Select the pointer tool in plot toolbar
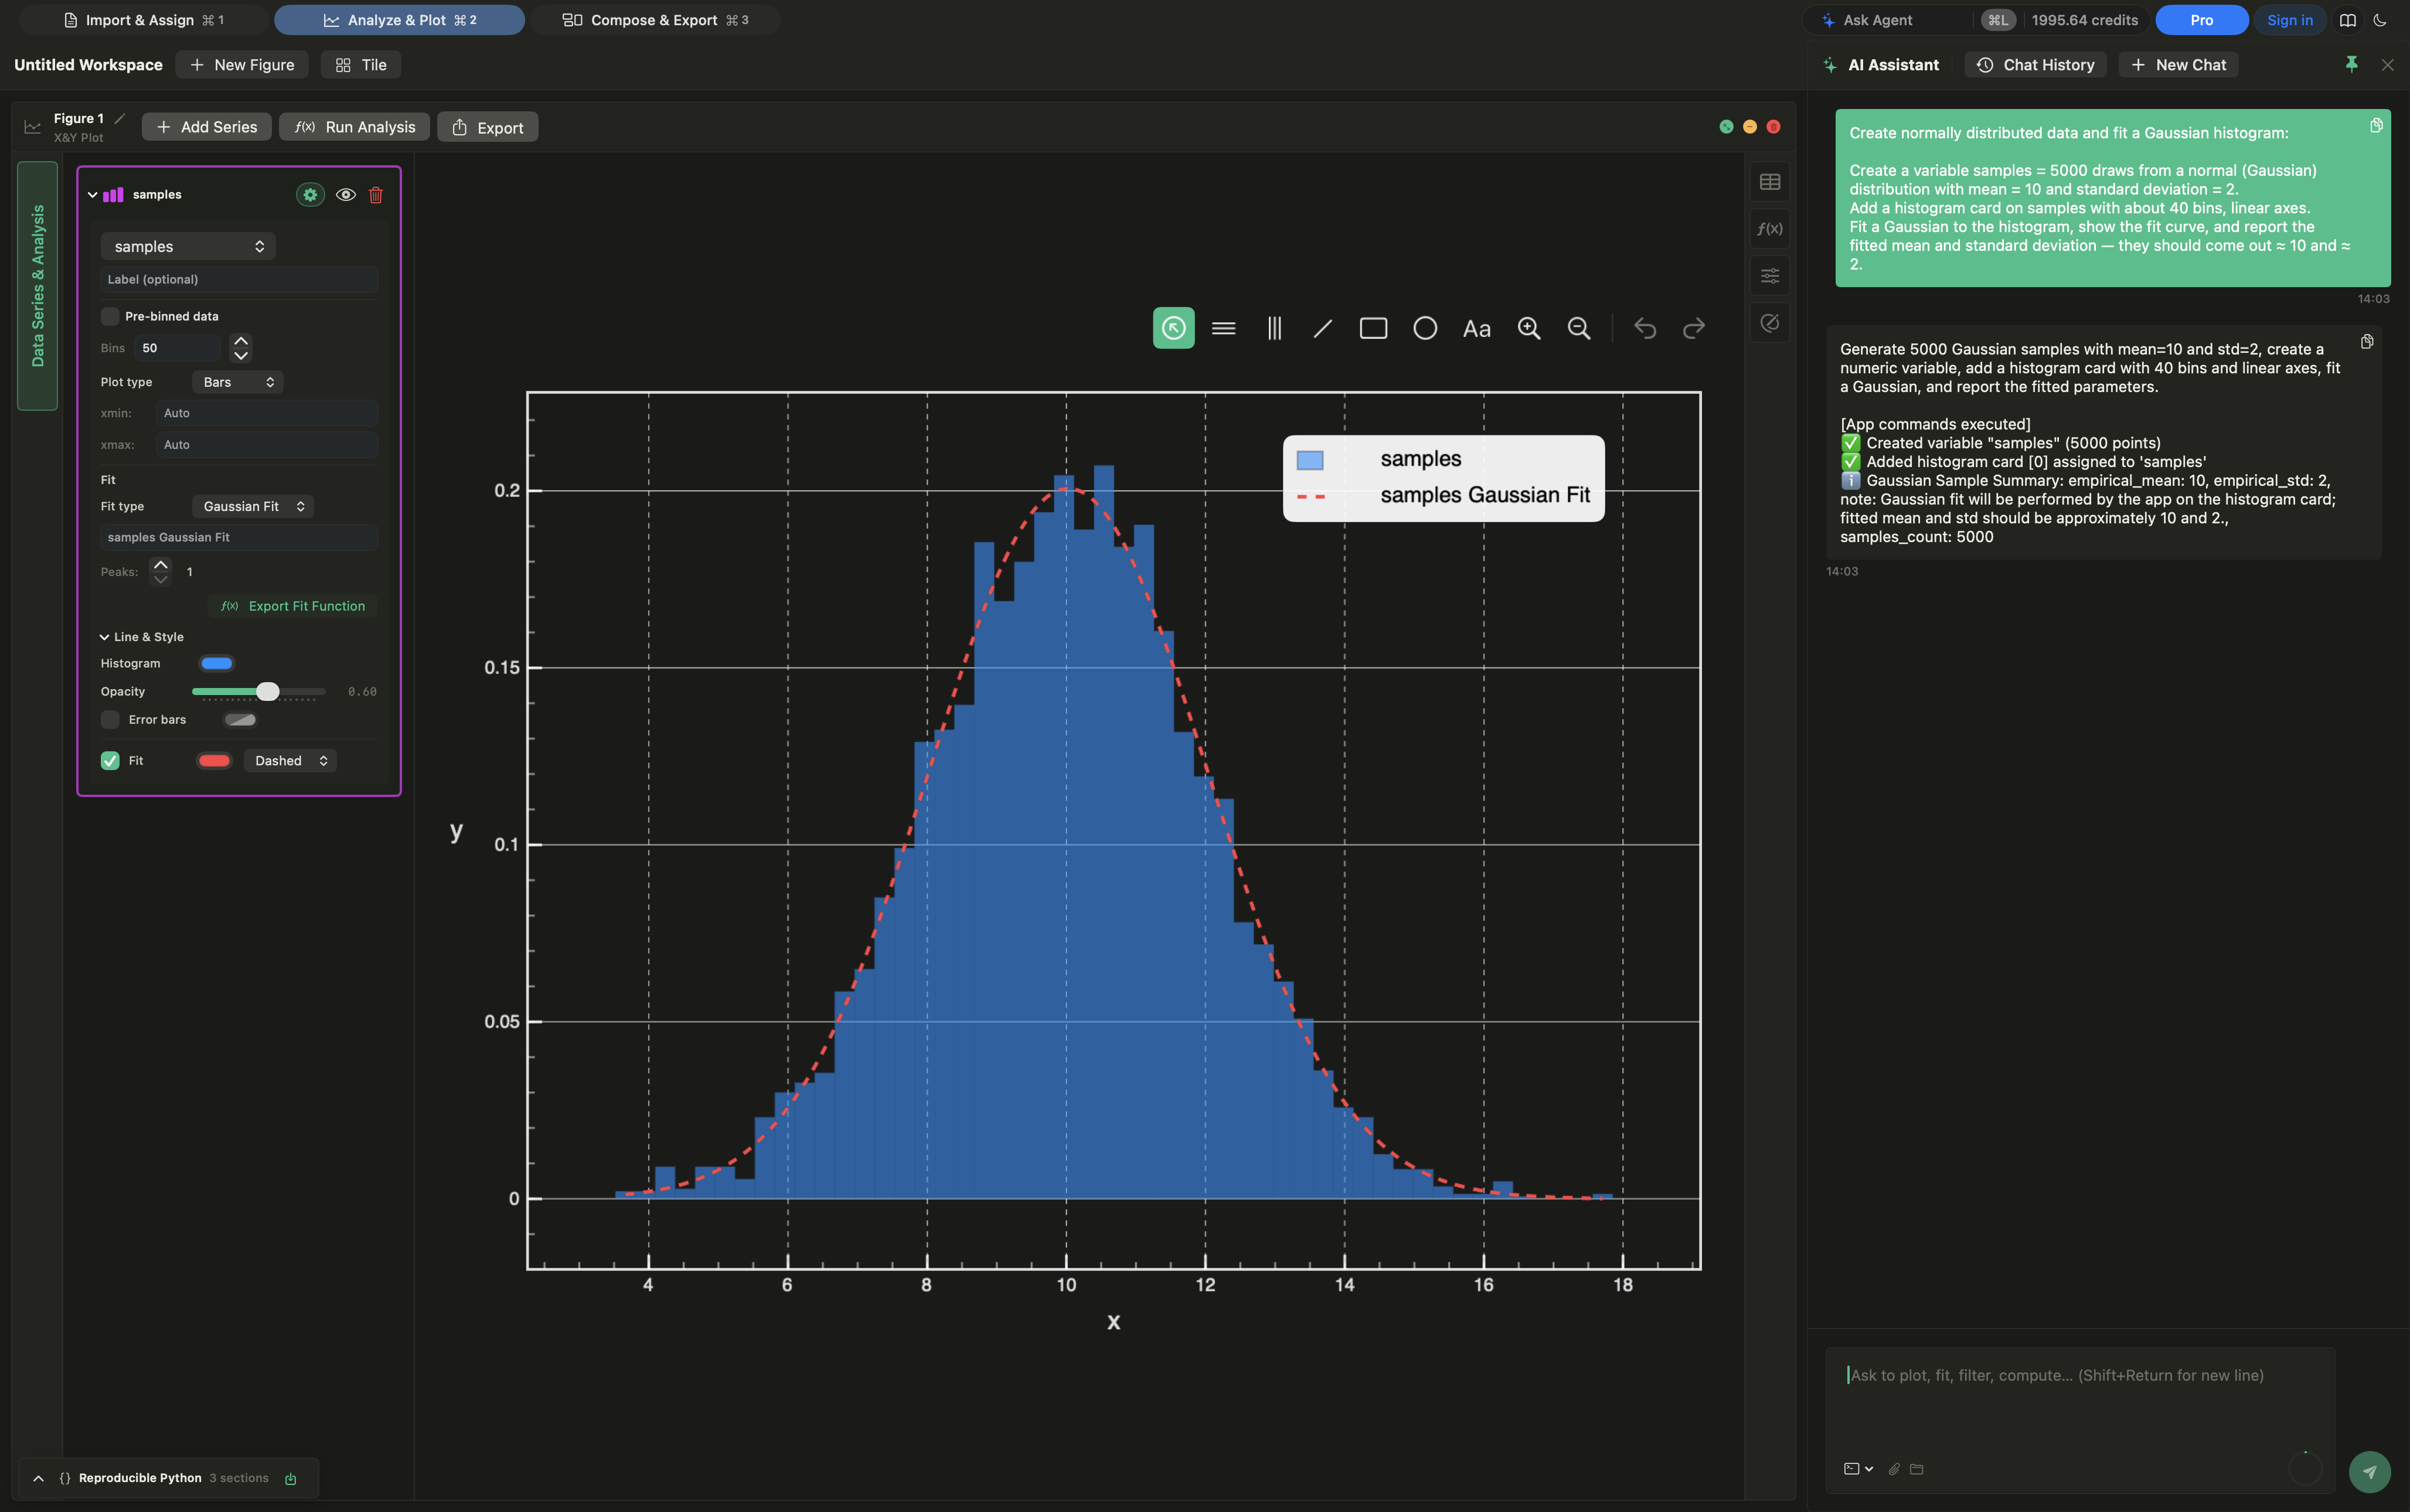Screen dimensions: 2410x1512 (1173, 328)
